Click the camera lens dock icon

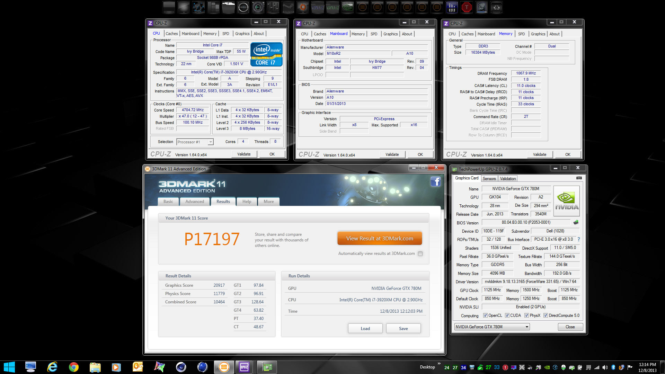[258, 7]
